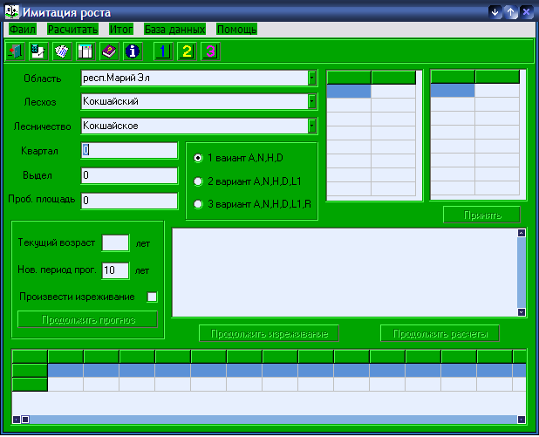Click the Квартал input field

coord(129,150)
